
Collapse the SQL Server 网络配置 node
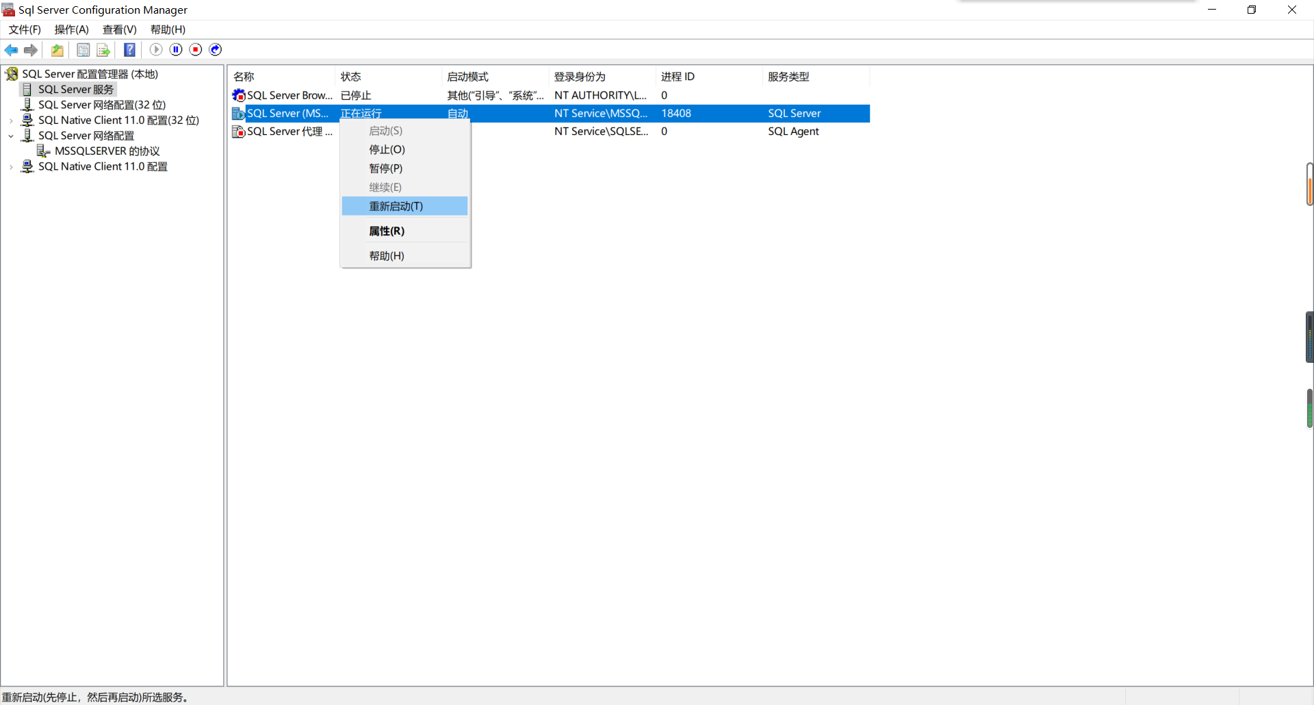coord(10,136)
